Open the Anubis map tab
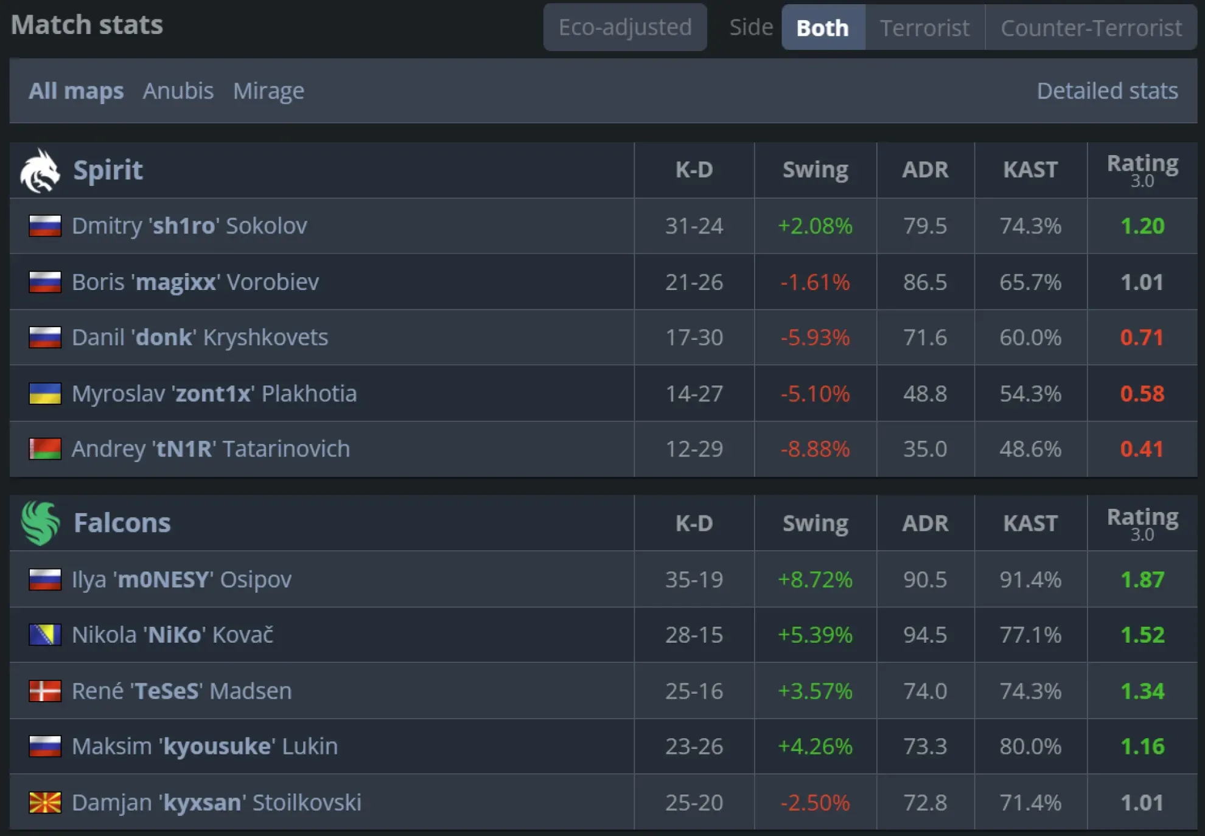This screenshot has width=1205, height=836. tap(178, 91)
